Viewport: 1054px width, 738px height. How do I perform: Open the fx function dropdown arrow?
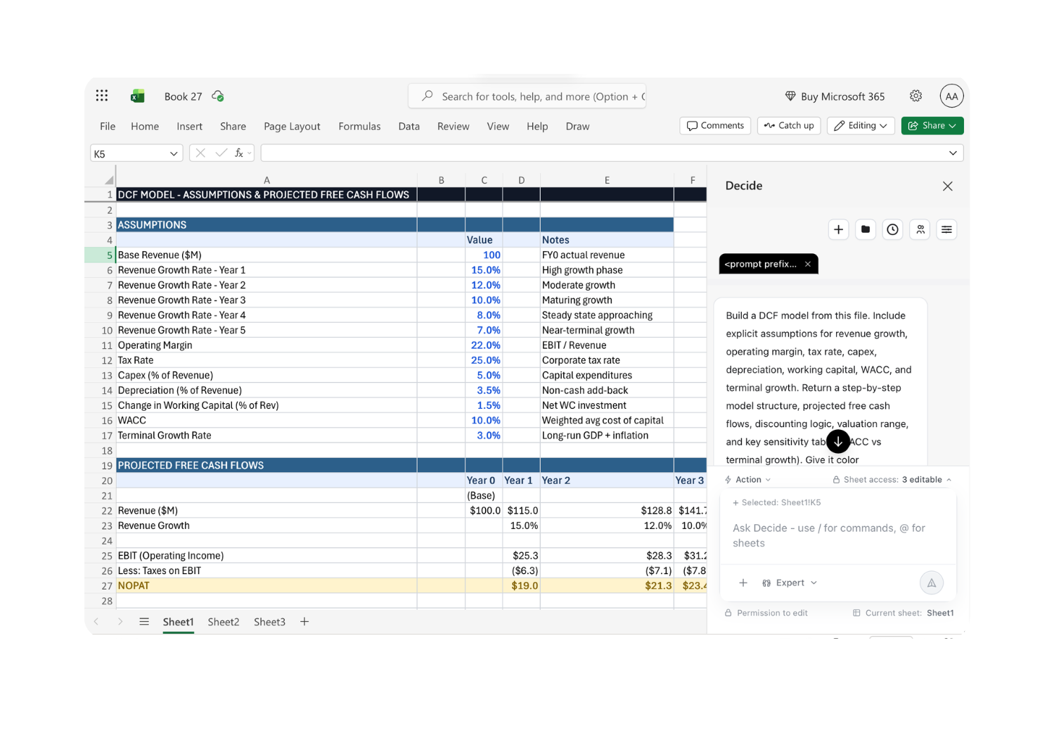click(250, 153)
